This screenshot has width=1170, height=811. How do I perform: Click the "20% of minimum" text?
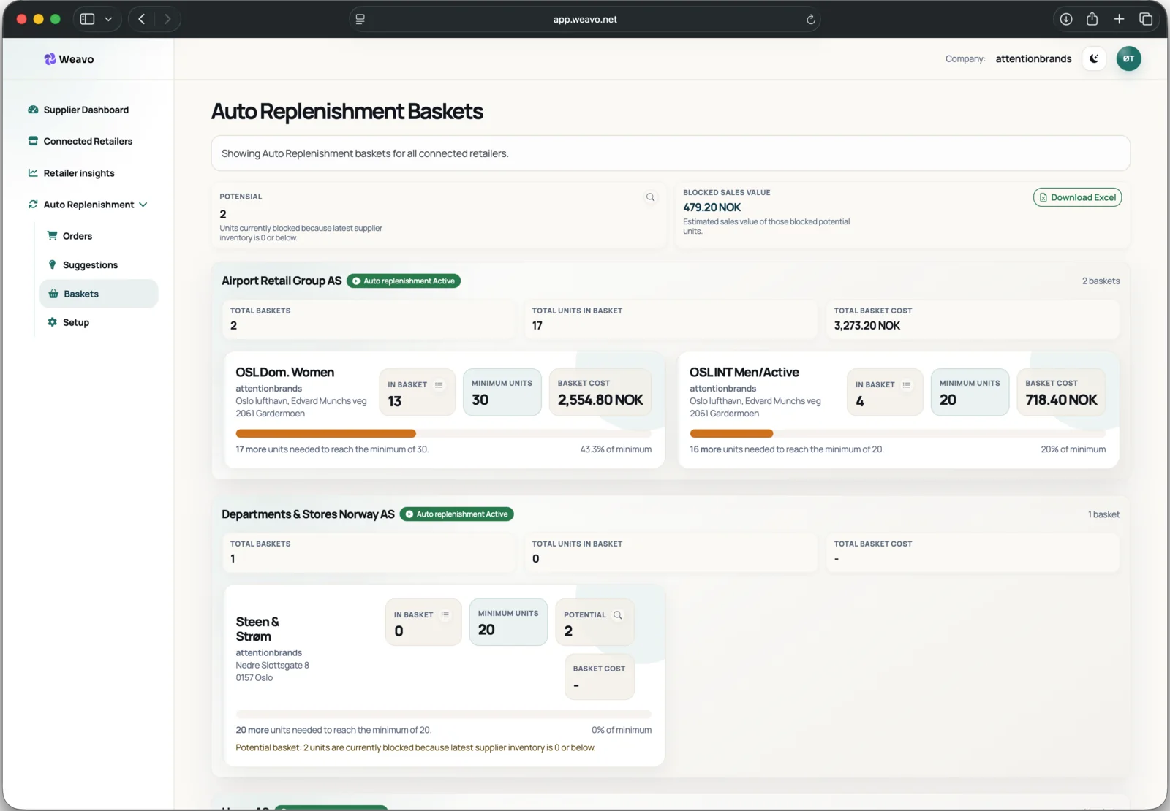(1073, 449)
